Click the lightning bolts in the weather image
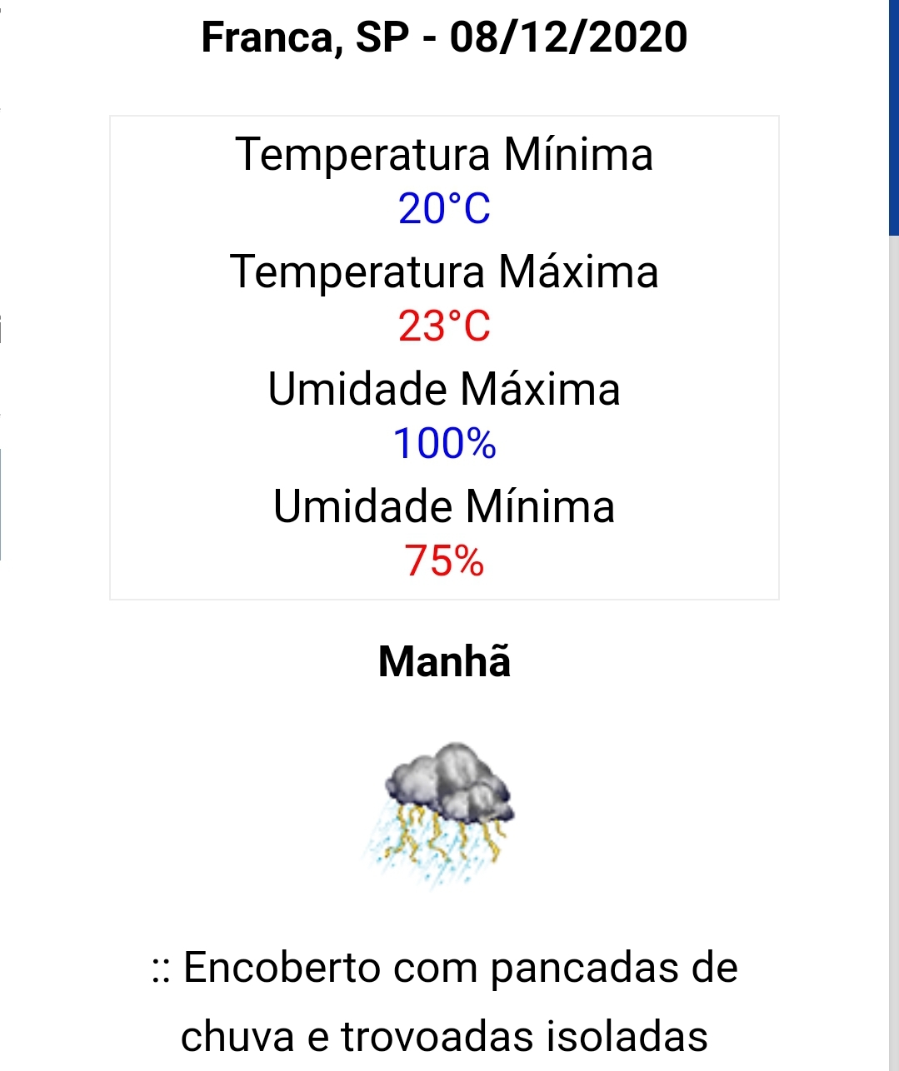Image resolution: width=899 pixels, height=1071 pixels. click(446, 834)
